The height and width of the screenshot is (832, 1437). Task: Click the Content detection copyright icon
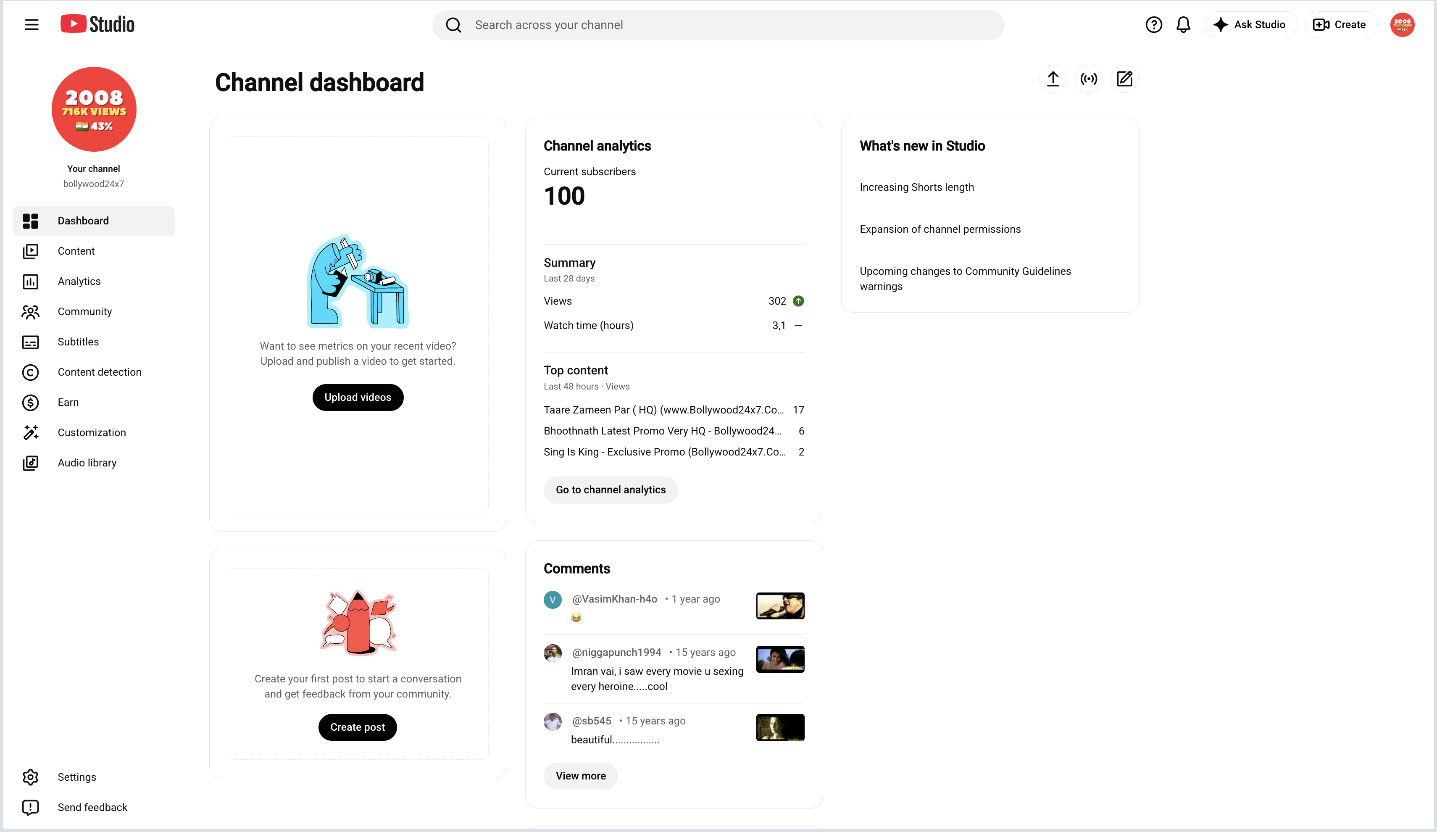pyautogui.click(x=30, y=372)
